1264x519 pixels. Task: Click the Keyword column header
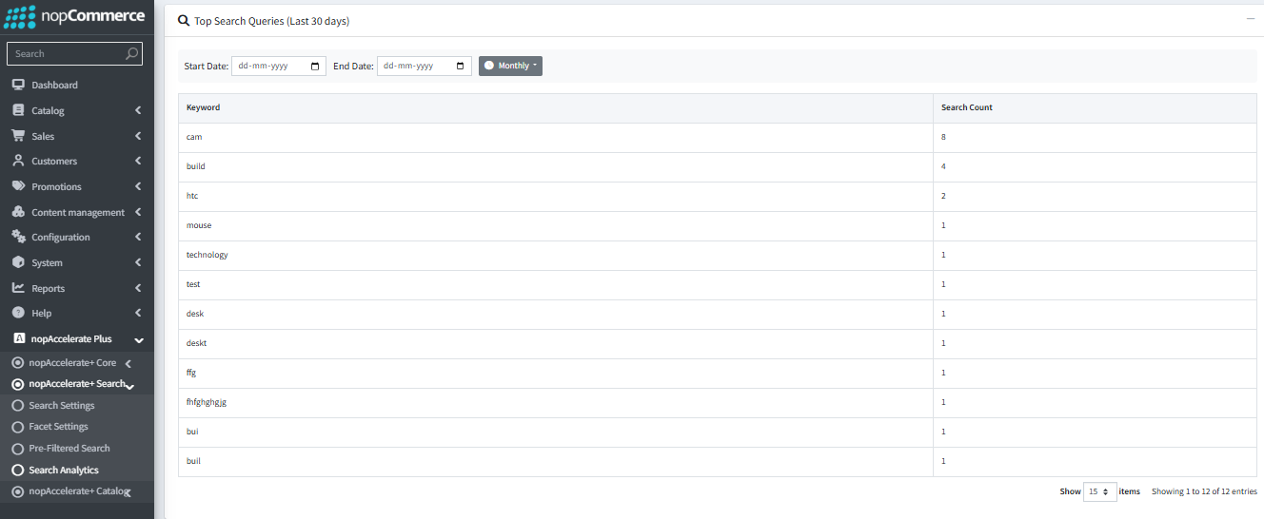pos(555,107)
